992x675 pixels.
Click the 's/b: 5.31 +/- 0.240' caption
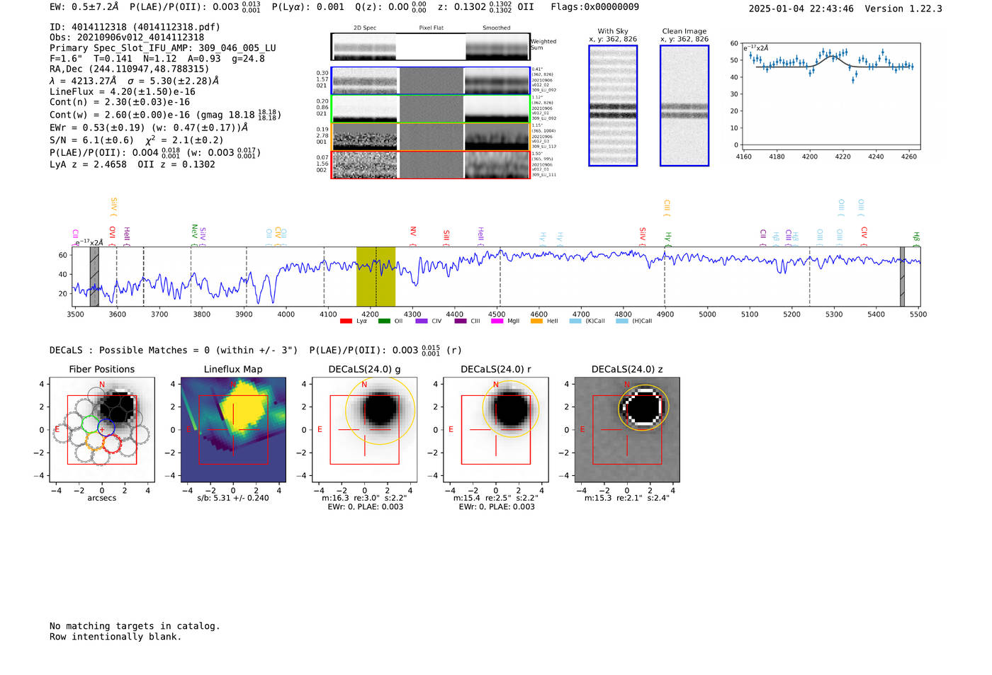tap(233, 498)
